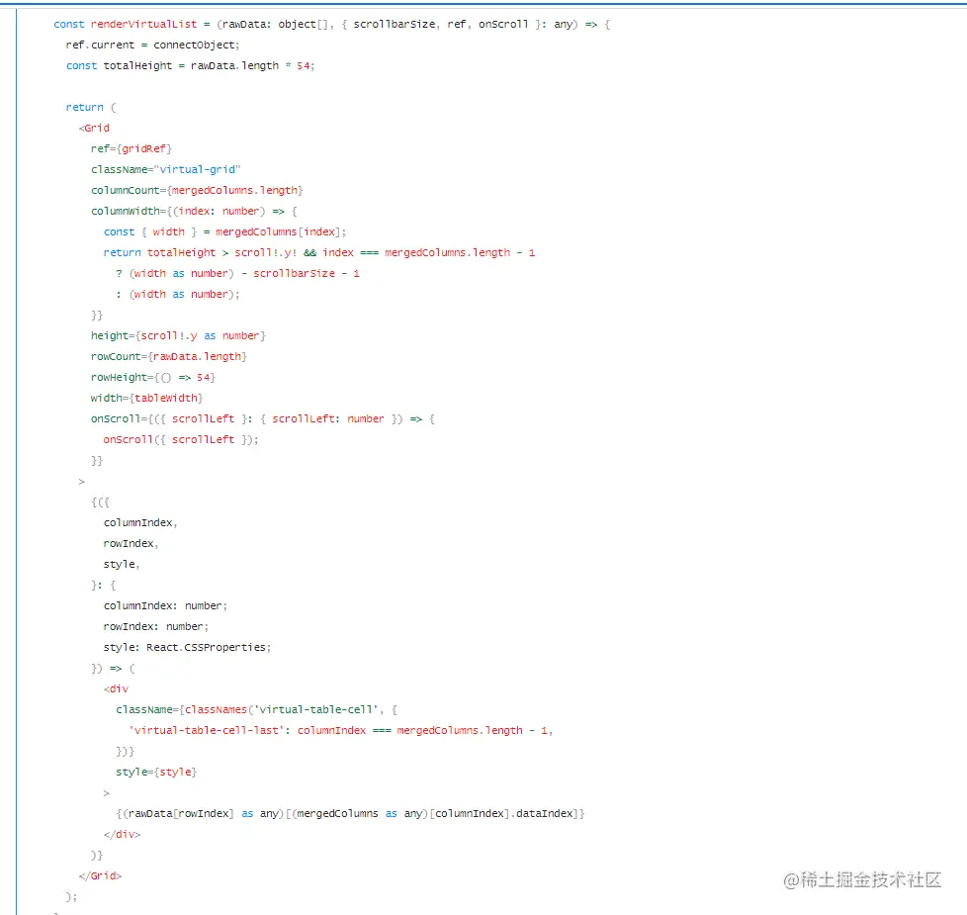Click the 'style={style}' attribute line
Image resolution: width=967 pixels, height=915 pixels.
156,772
